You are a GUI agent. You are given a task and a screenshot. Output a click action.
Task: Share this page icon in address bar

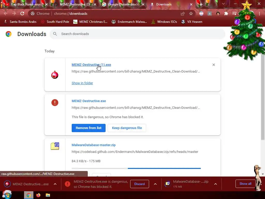(x=183, y=13)
